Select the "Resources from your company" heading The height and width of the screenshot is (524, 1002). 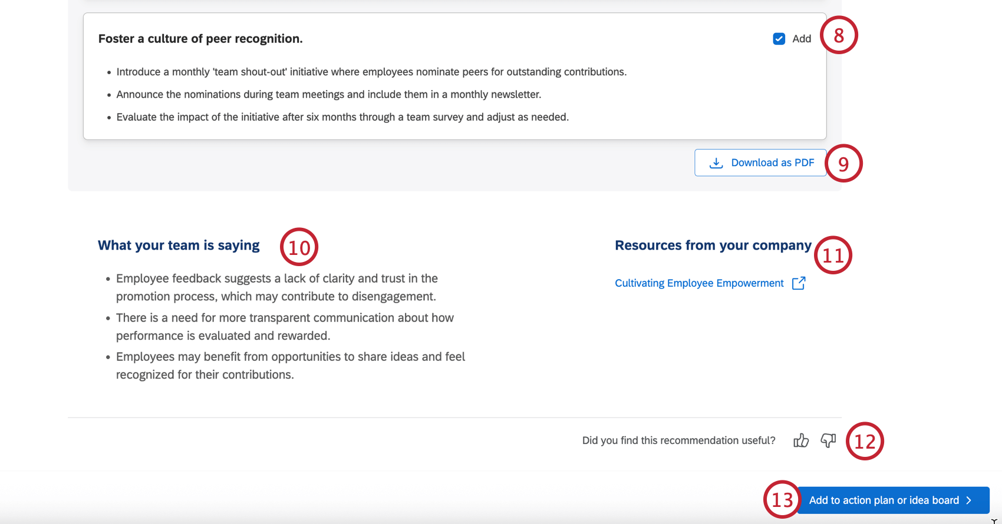(x=713, y=246)
